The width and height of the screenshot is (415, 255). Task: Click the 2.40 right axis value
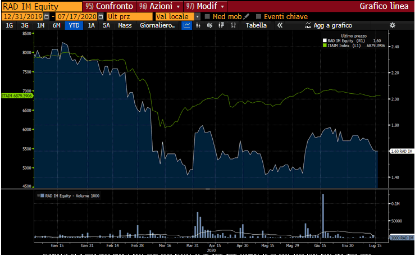tap(395, 47)
